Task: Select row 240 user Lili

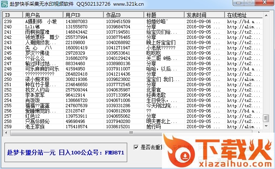Action: [32, 27]
